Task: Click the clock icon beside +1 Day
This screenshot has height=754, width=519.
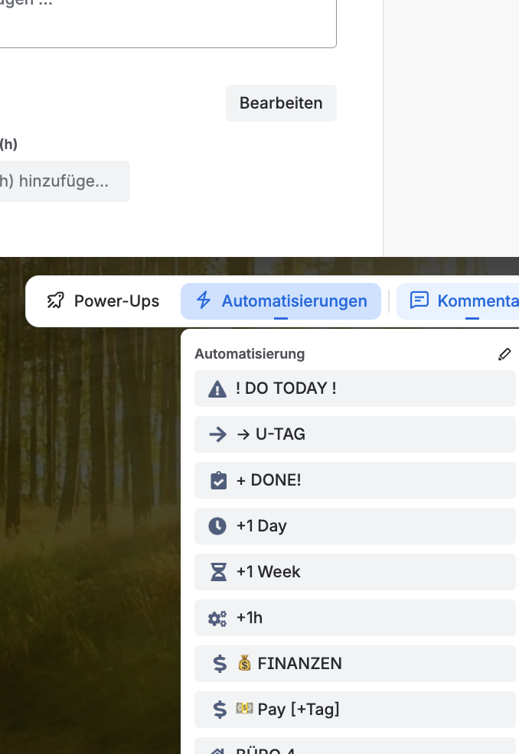Action: click(x=217, y=526)
